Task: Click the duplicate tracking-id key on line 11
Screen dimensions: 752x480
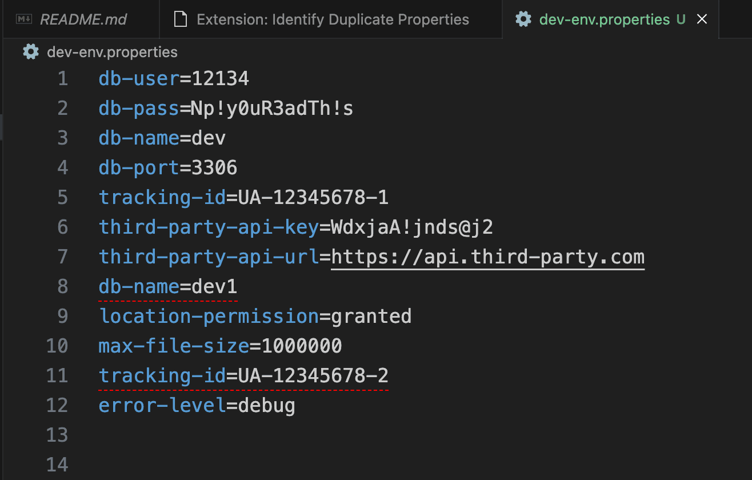Action: 162,375
